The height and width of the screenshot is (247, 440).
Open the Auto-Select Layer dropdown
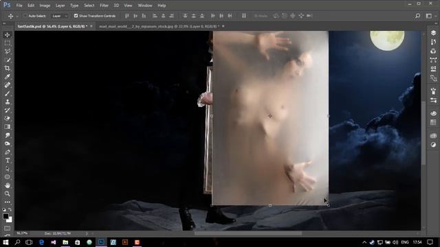(x=60, y=16)
